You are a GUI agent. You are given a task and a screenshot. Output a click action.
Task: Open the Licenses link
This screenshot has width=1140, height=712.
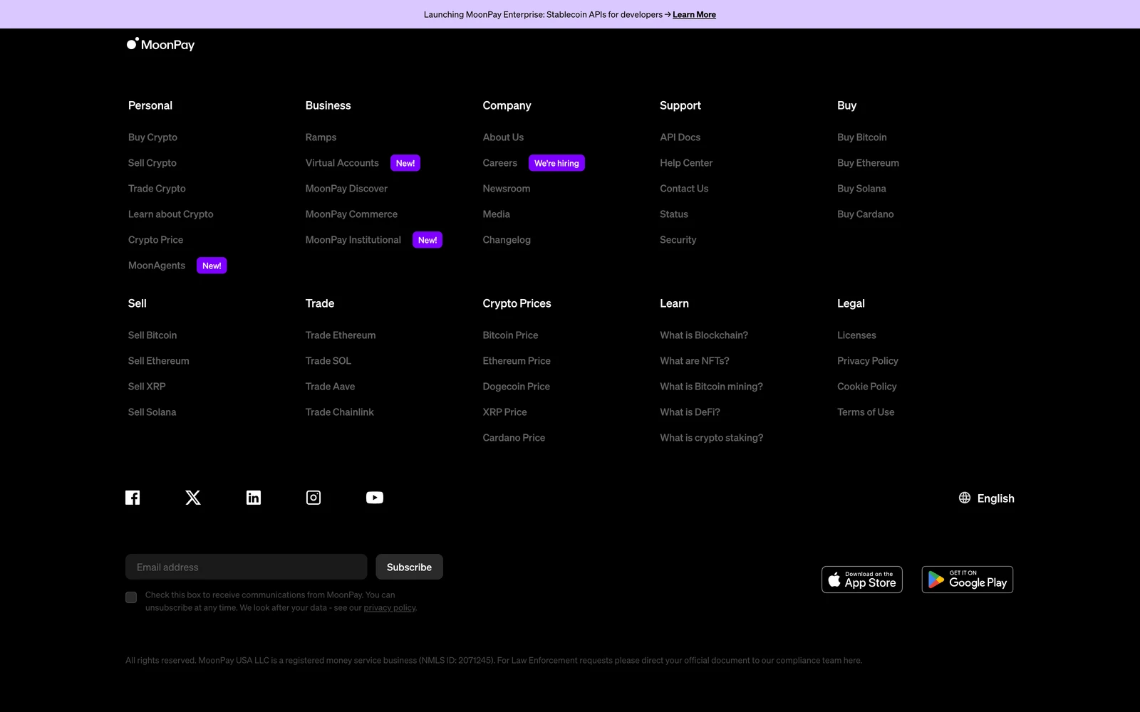click(x=856, y=335)
